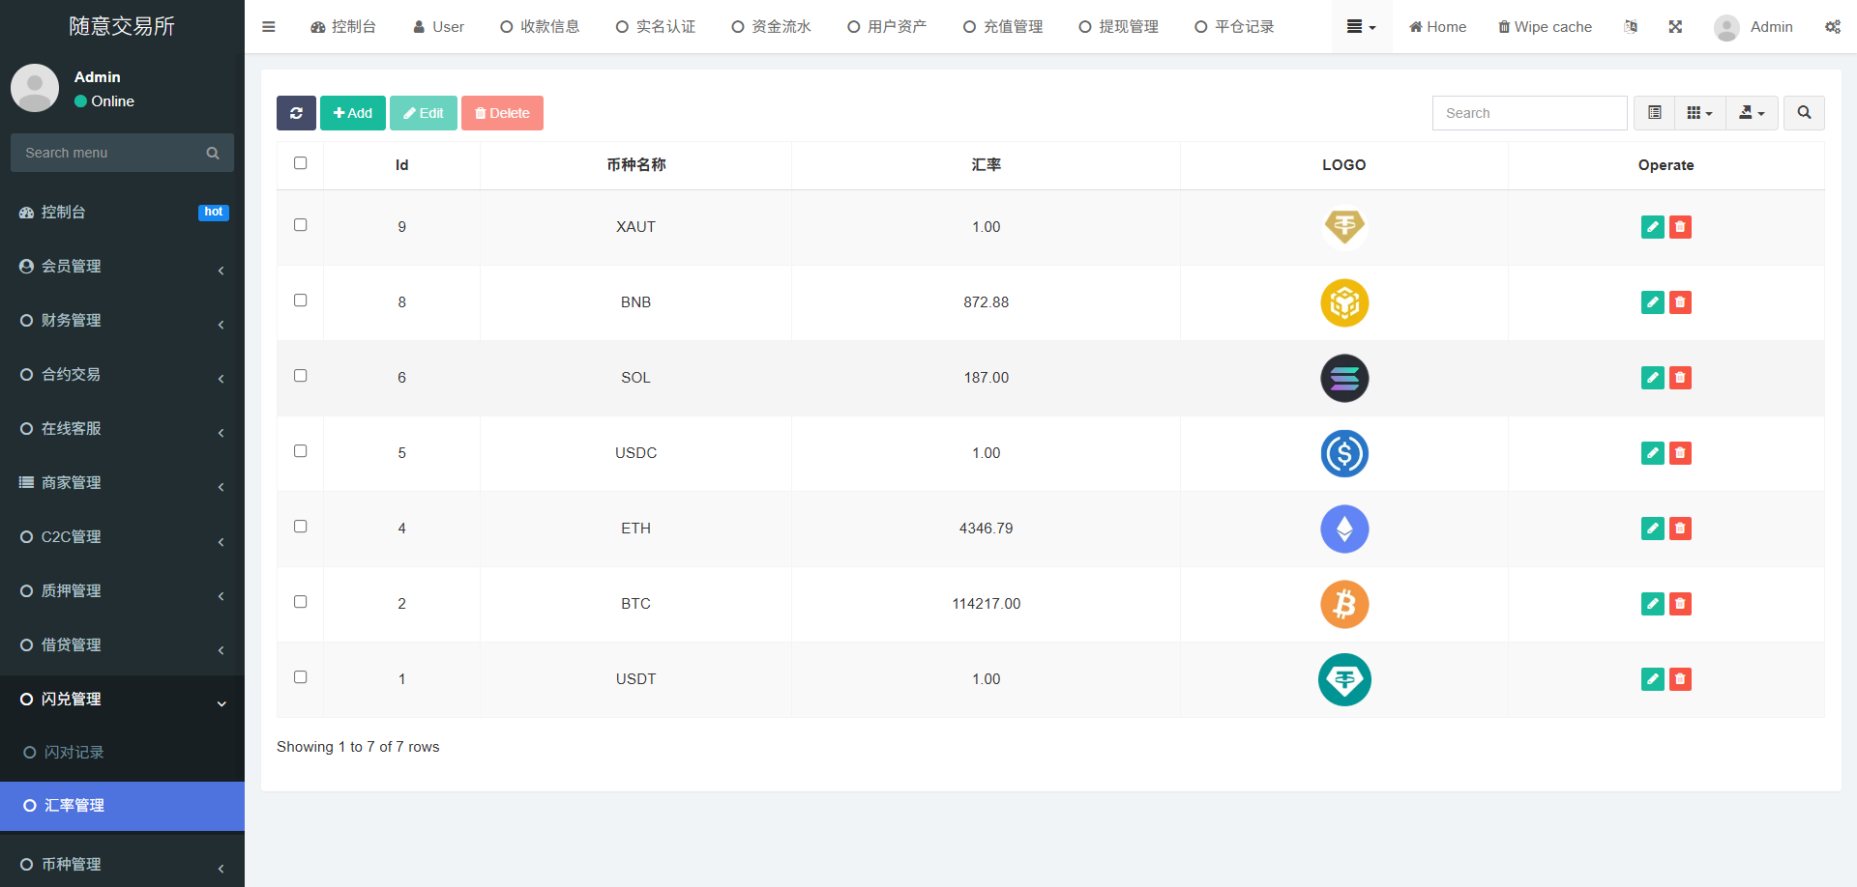Click the Wipe cache link

1545,27
